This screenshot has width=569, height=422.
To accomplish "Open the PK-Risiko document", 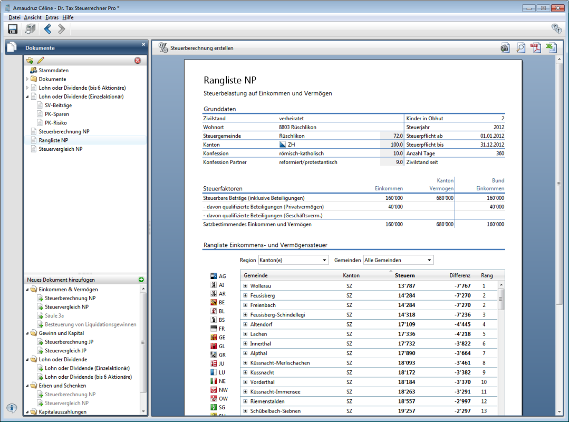I will [x=55, y=123].
